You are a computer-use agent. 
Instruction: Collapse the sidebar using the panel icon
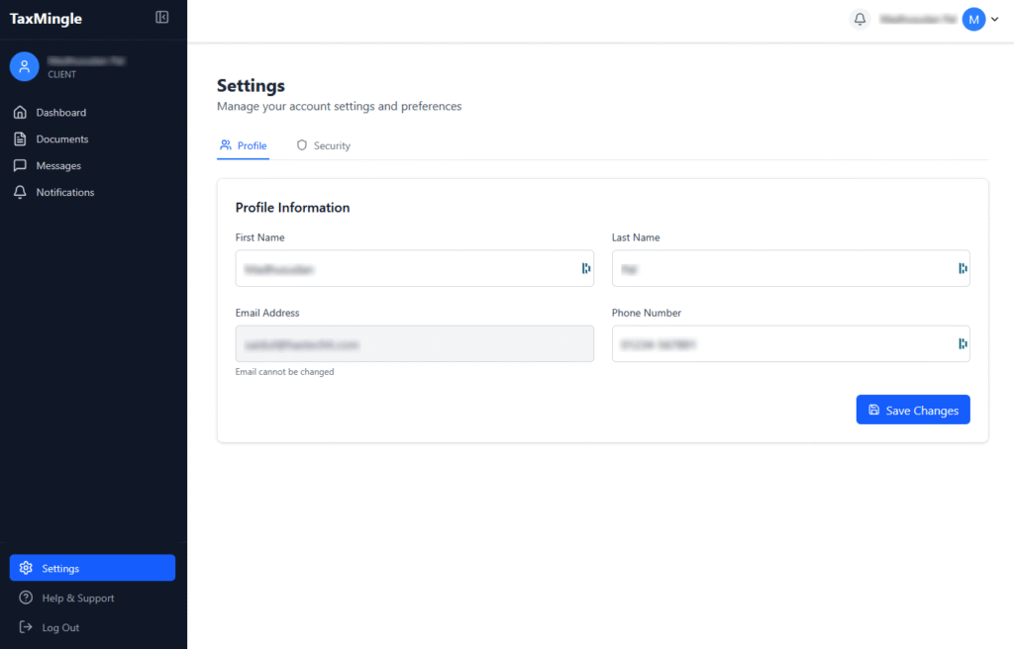point(162,18)
